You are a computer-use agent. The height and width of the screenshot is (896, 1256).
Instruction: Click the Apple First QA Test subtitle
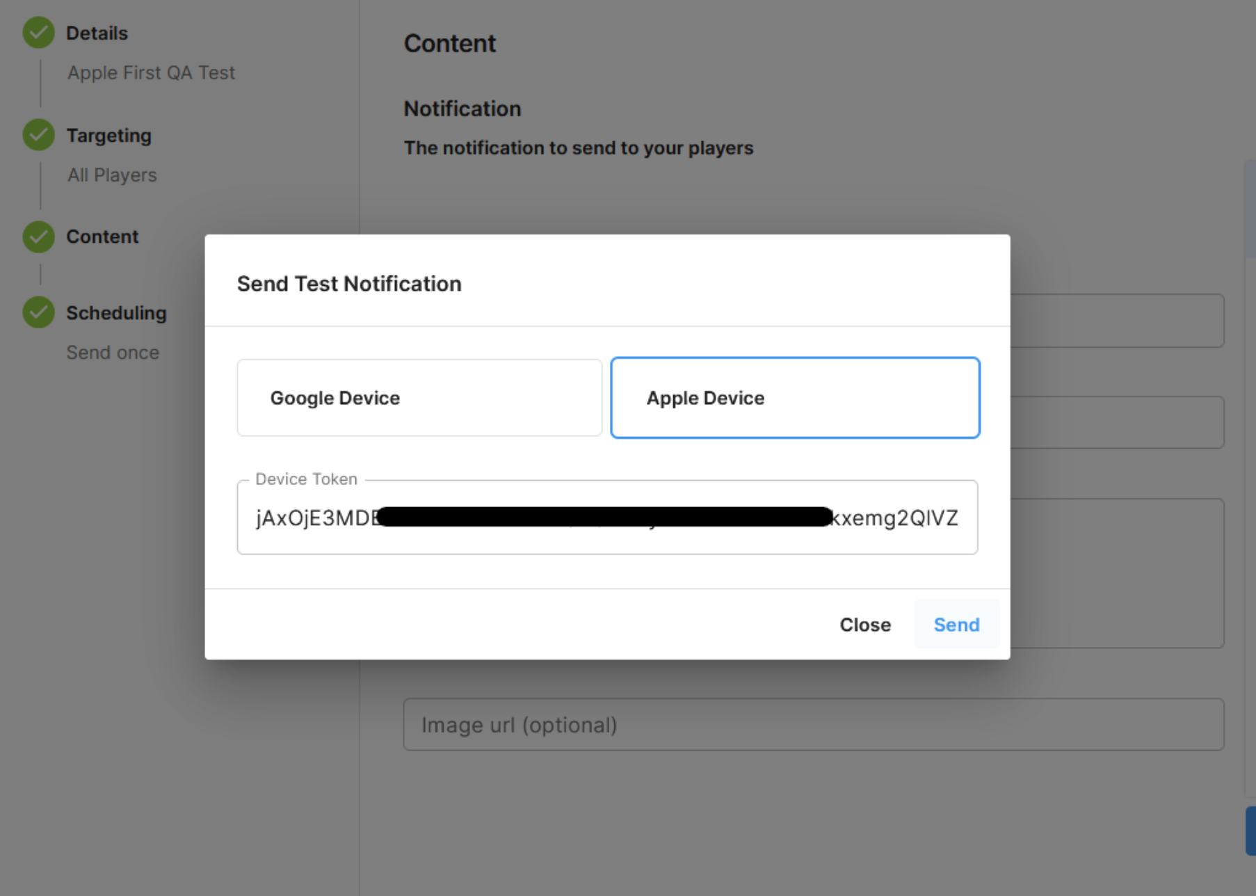[151, 73]
